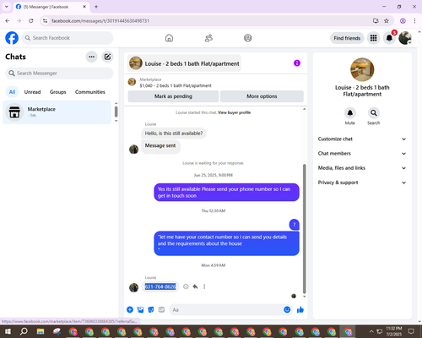Viewport: 422px width, 338px height.
Task: Open File Explorer from taskbar
Action: coord(41,331)
